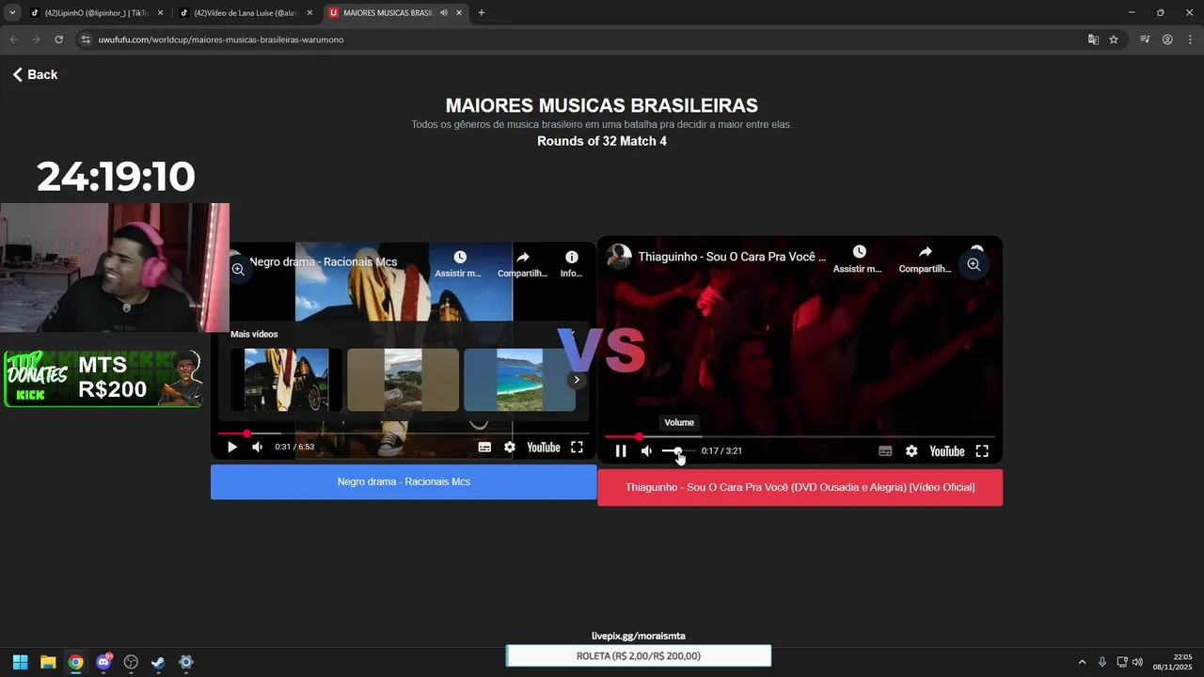Click ROLETA donation goal bar
Image resolution: width=1204 pixels, height=677 pixels.
639,656
